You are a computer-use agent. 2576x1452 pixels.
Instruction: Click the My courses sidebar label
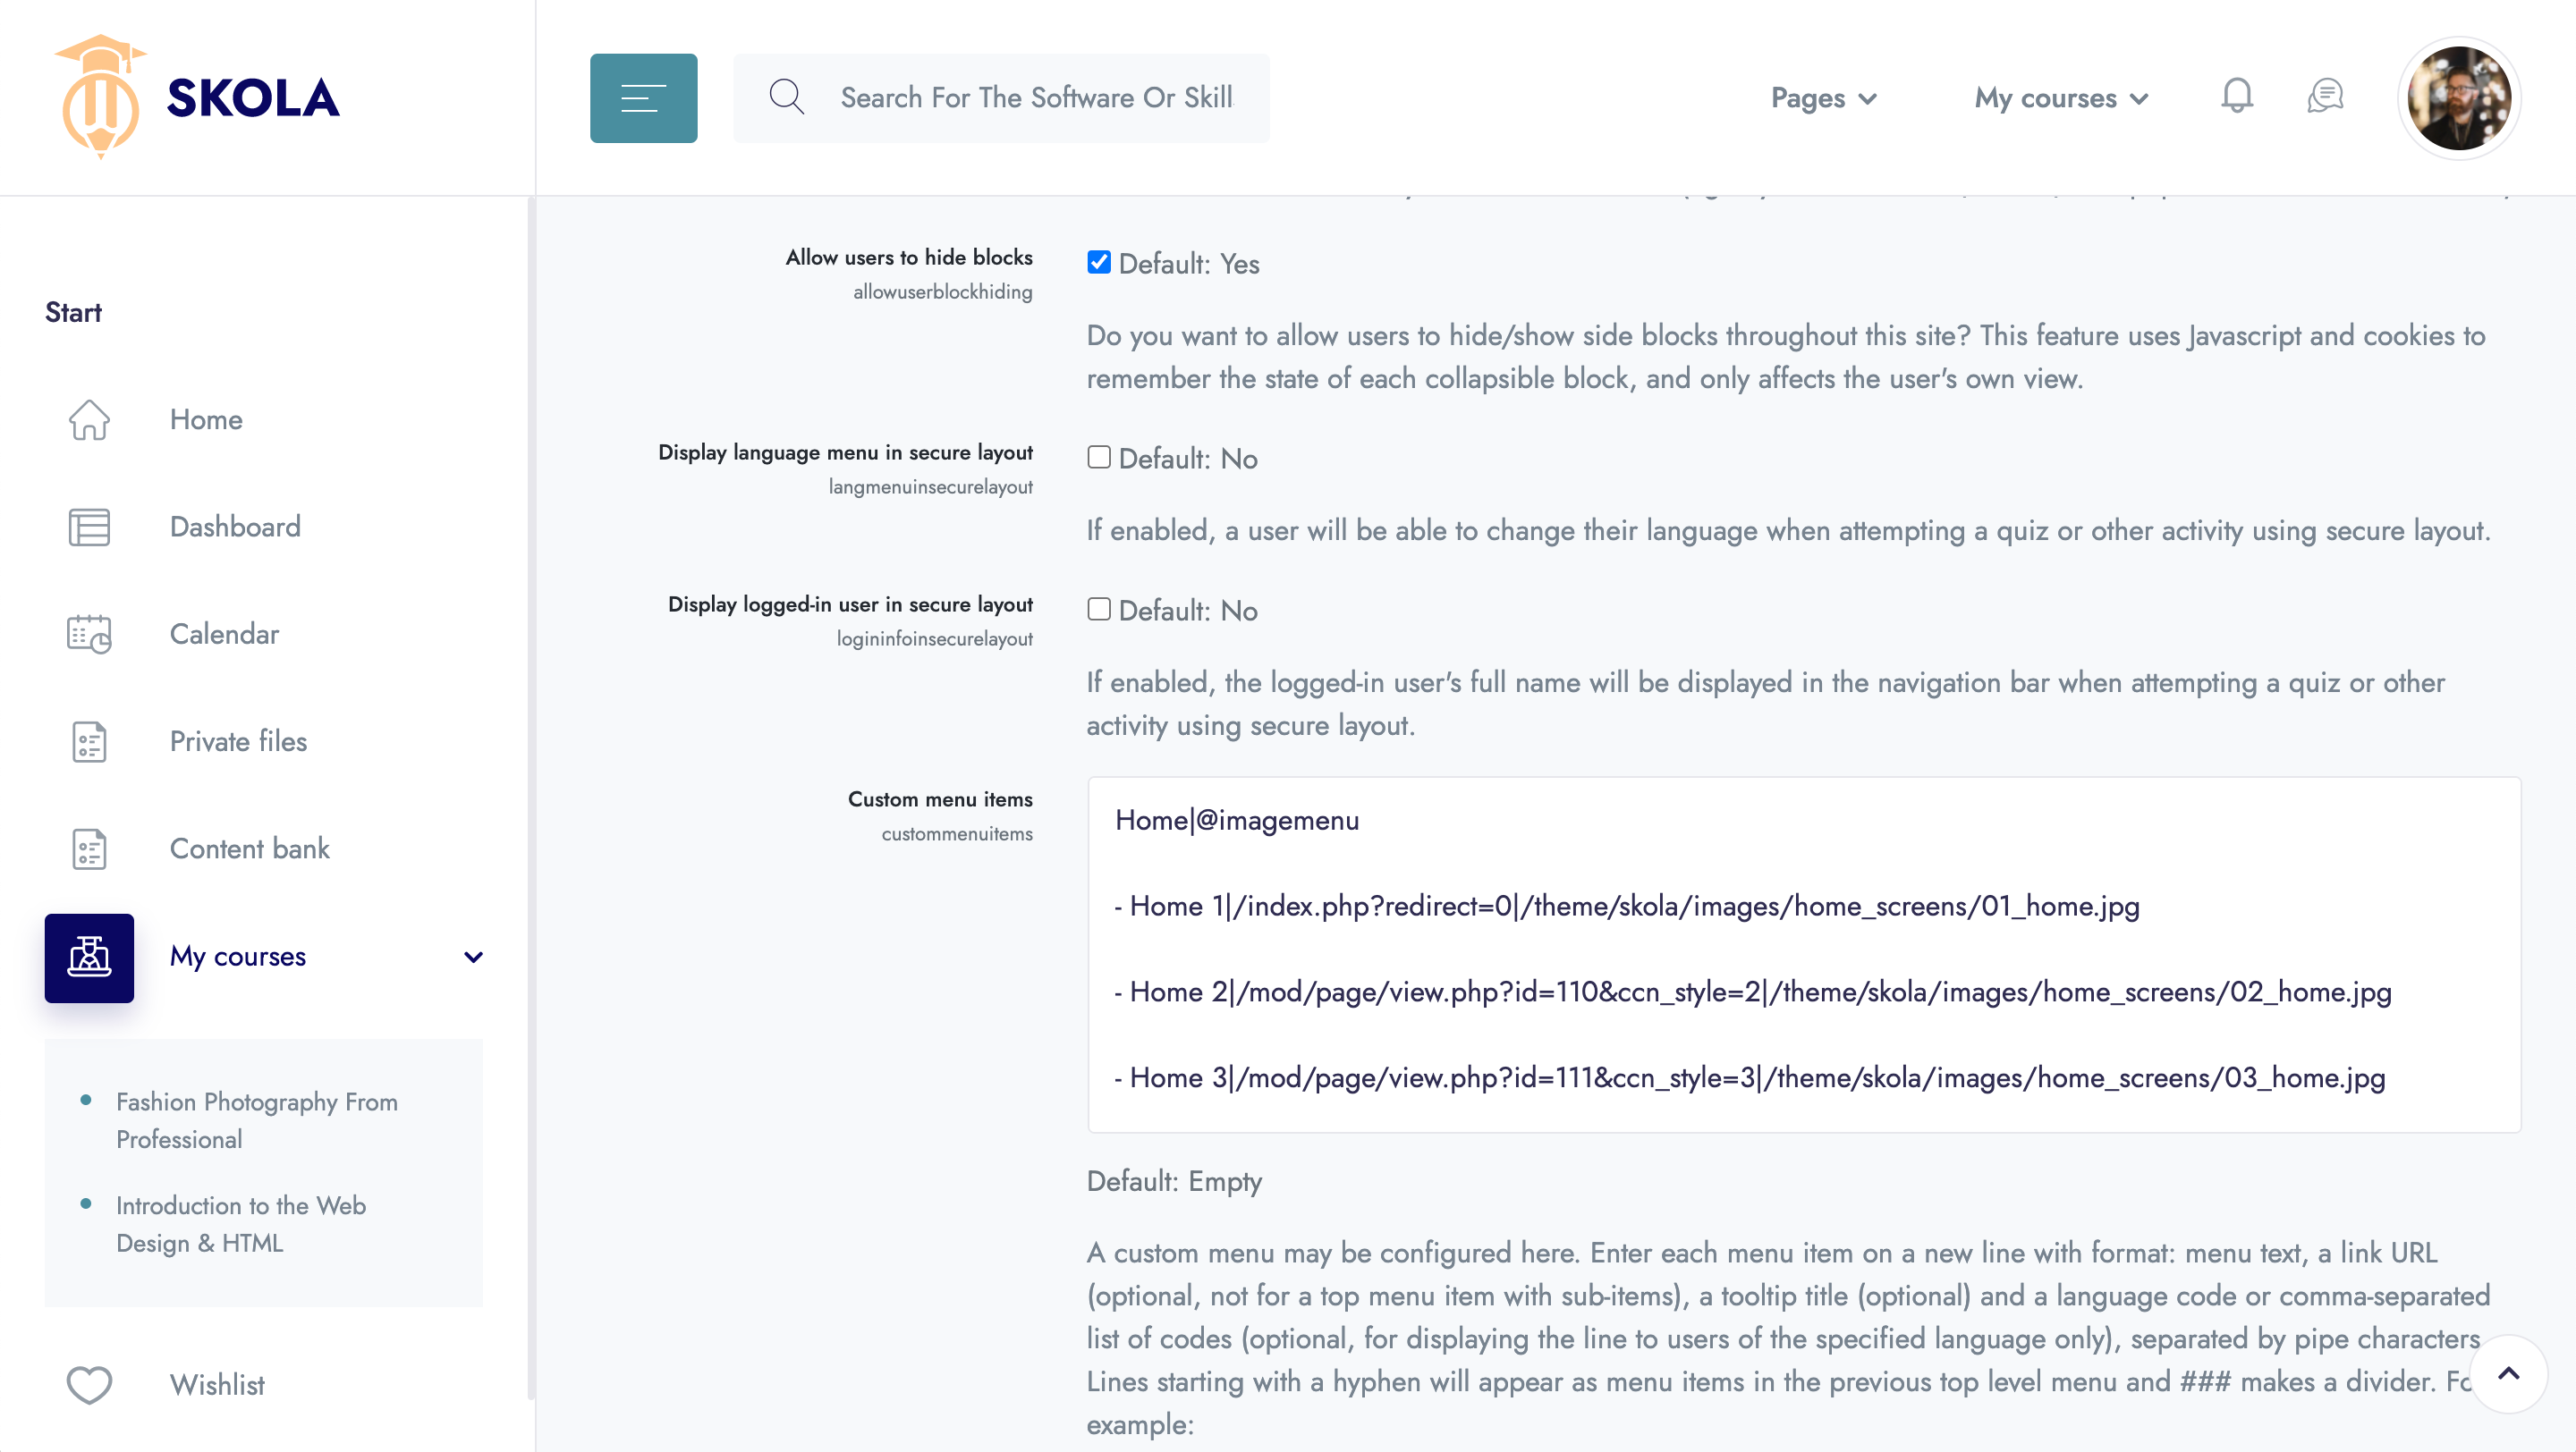pyautogui.click(x=238, y=958)
